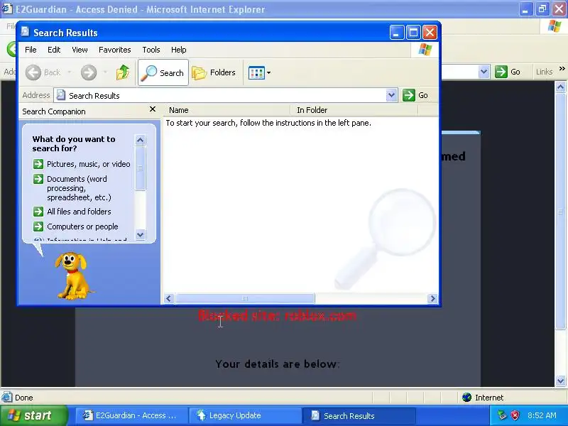Click Search Results taskbar button
The width and height of the screenshot is (568, 426).
pyautogui.click(x=359, y=415)
